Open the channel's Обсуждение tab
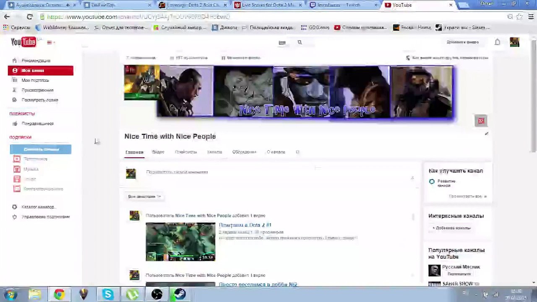Image resolution: width=537 pixels, height=302 pixels. click(244, 152)
